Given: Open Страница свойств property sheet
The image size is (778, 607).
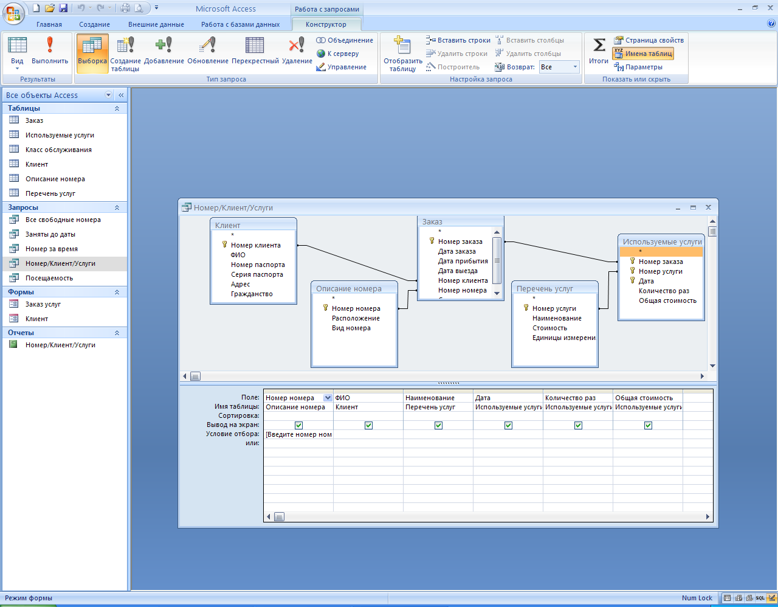Looking at the screenshot, I should (x=649, y=40).
